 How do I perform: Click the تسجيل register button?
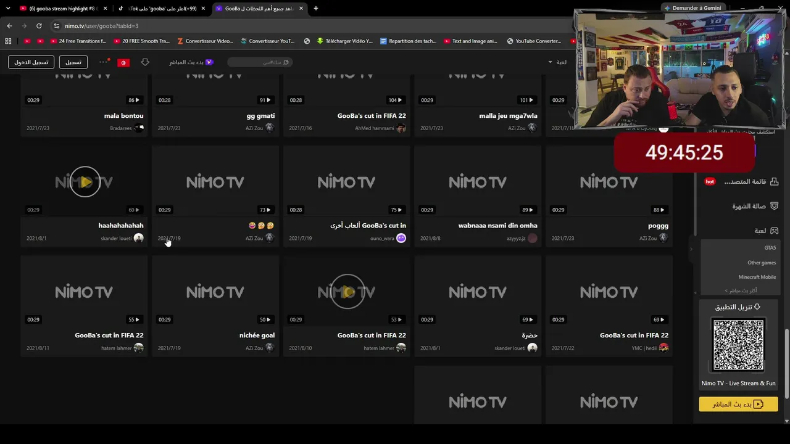(x=73, y=62)
